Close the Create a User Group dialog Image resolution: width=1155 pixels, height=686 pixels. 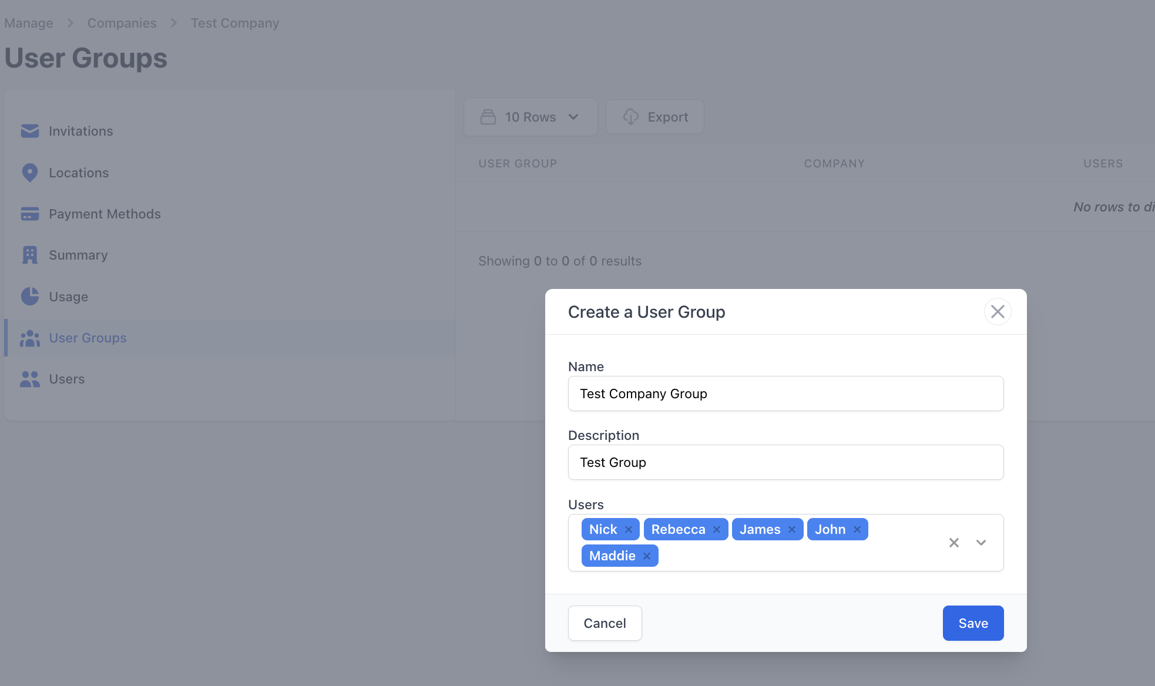998,312
